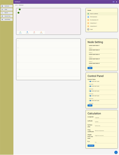Click the Water Need button
The height and width of the screenshot is (155, 119).
(91, 146)
